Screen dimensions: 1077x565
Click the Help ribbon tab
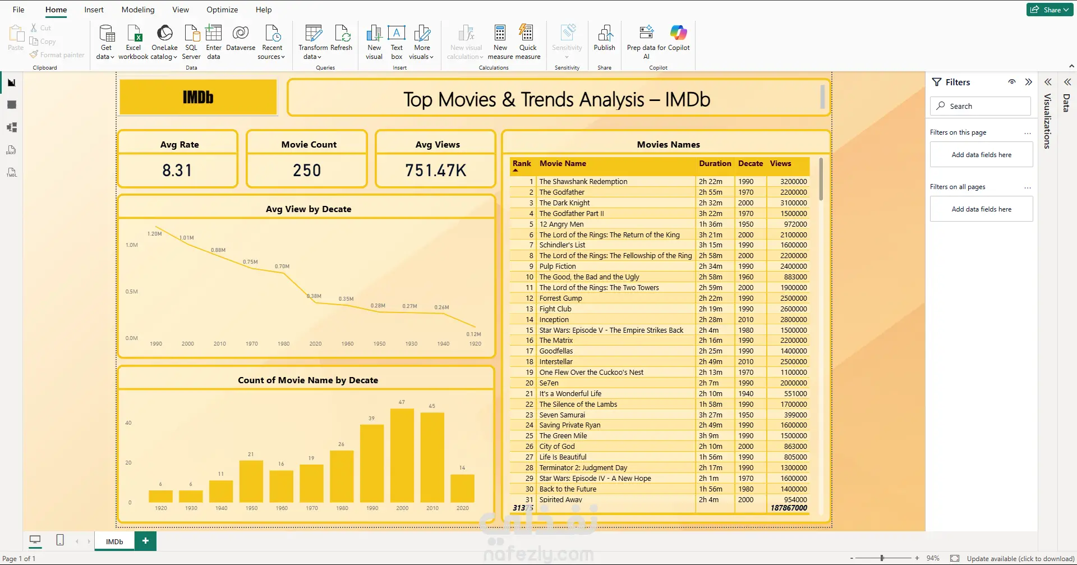(264, 10)
